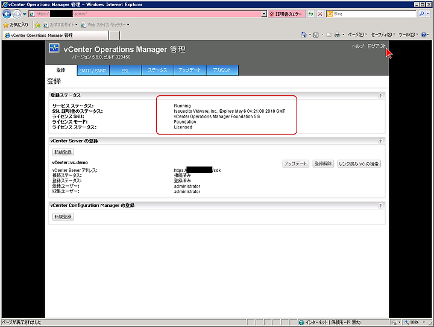Click the certificate error (証明書のエラー) indicator
The image size is (434, 327).
[x=286, y=14]
